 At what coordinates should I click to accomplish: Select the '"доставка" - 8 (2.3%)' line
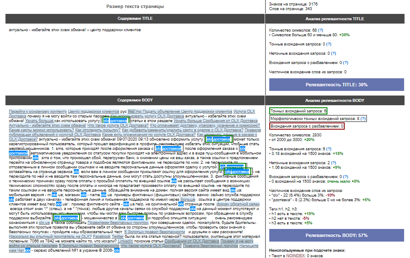[x=320, y=200]
